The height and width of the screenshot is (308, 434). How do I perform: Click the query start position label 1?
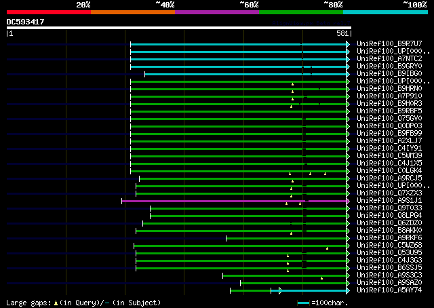click(11, 33)
